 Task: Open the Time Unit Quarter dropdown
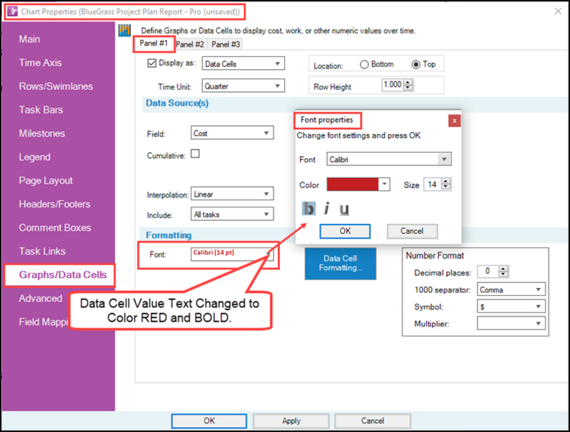click(x=243, y=86)
